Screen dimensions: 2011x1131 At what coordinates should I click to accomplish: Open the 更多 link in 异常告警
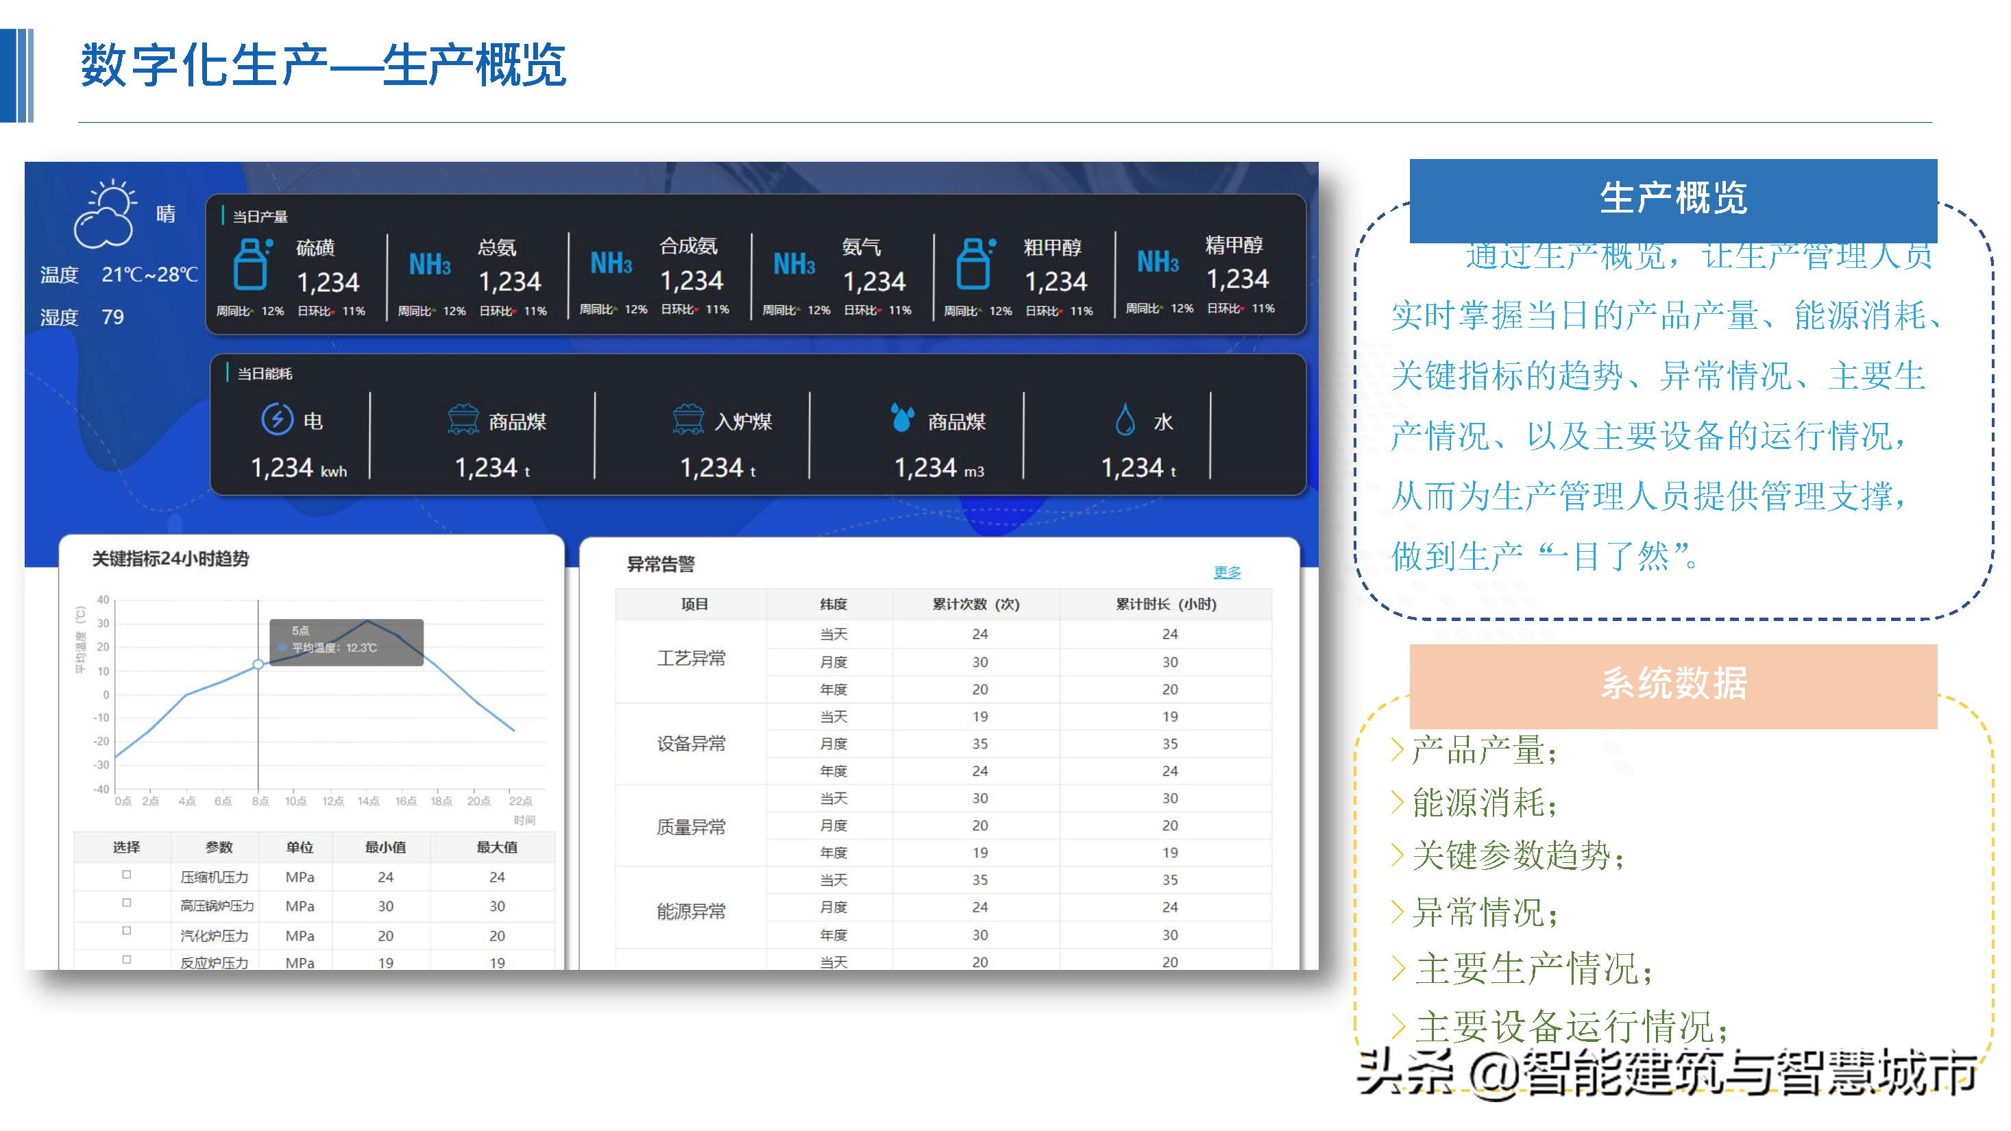pos(1228,572)
